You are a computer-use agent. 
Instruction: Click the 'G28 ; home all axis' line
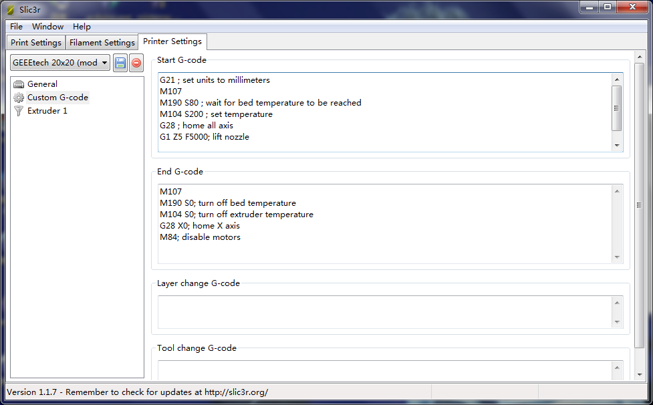pos(197,125)
